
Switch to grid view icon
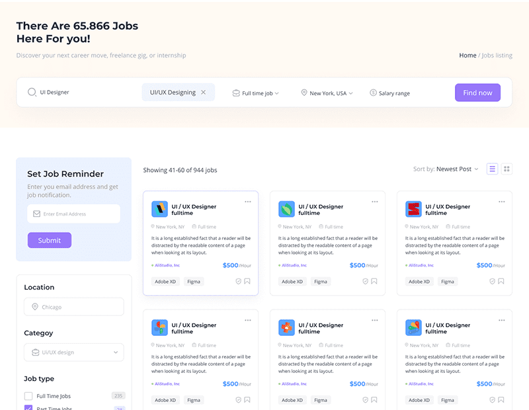(507, 169)
